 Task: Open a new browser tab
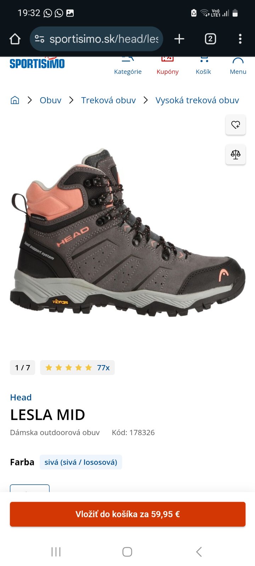179,39
